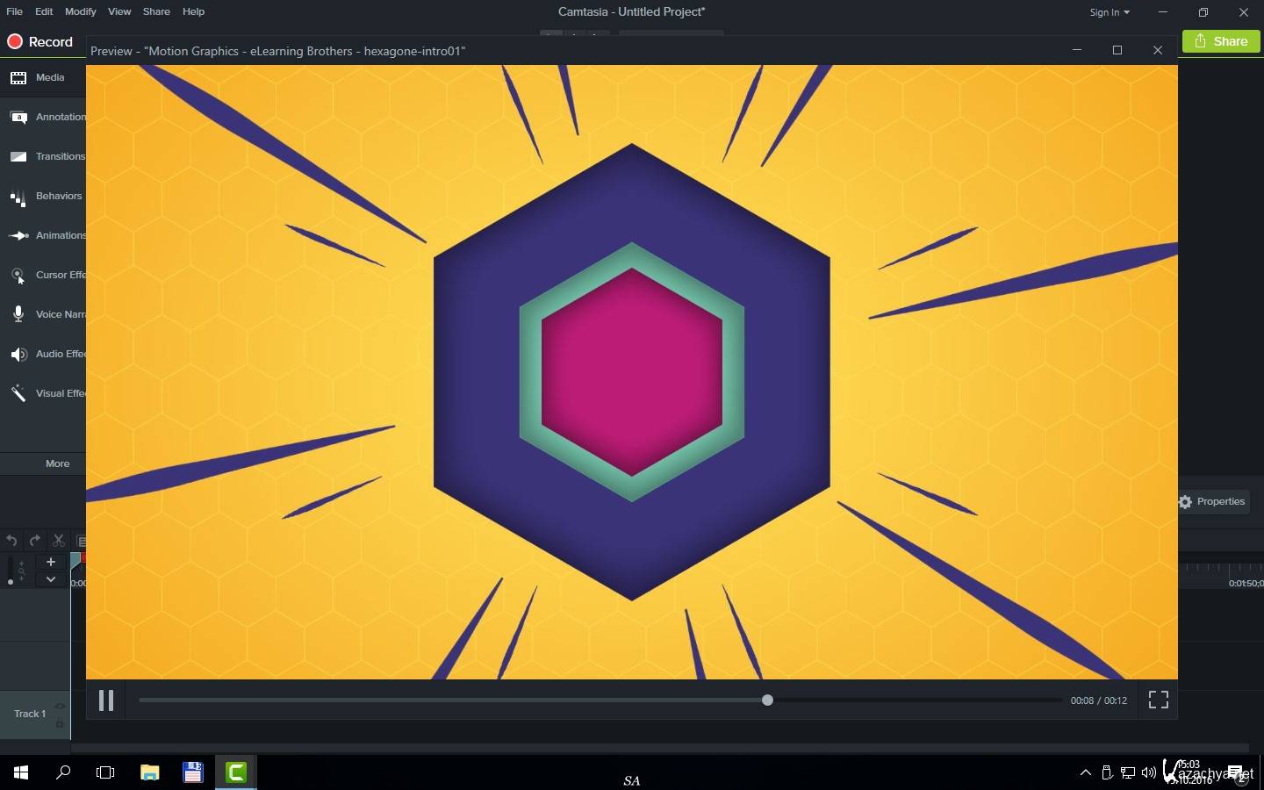This screenshot has height=790, width=1264.
Task: Pause the preview playback
Action: 106,700
